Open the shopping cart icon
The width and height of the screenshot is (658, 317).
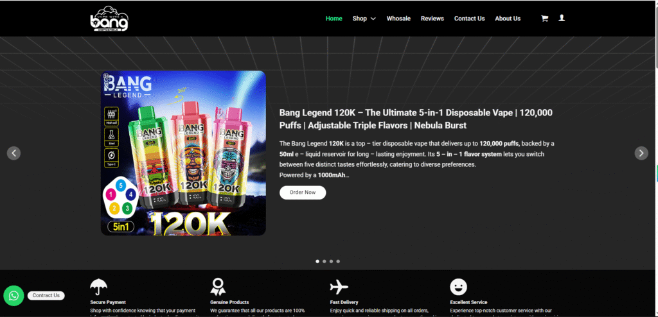click(x=545, y=19)
